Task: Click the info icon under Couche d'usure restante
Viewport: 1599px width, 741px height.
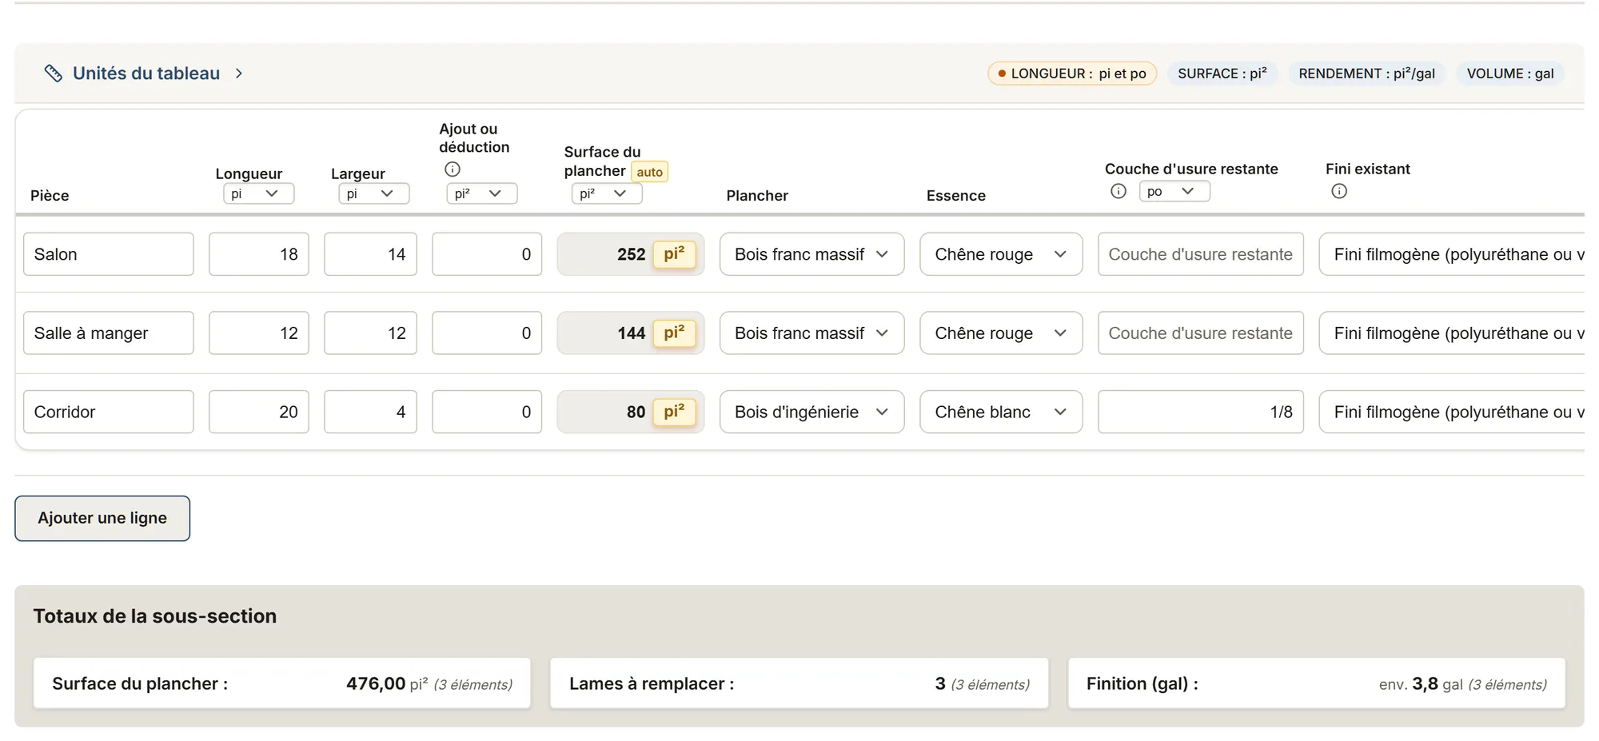Action: click(x=1119, y=191)
